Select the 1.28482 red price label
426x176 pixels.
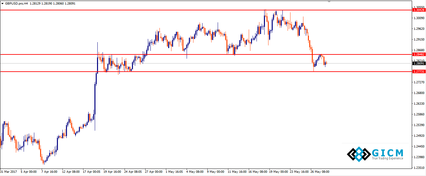click(x=419, y=54)
